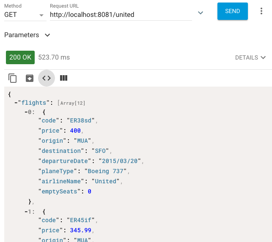Save response to file icon
The image size is (272, 242).
click(29, 78)
